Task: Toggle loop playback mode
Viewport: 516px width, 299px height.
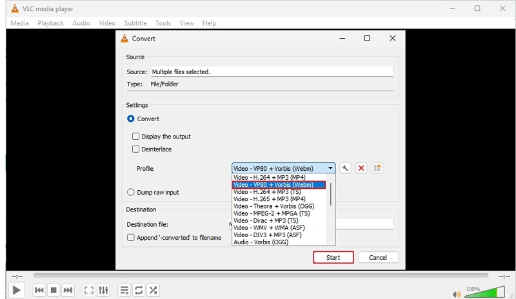Action: point(139,290)
